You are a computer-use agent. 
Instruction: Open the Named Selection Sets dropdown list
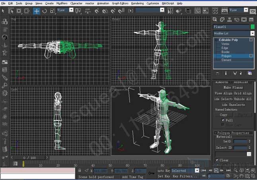[x=162, y=10]
